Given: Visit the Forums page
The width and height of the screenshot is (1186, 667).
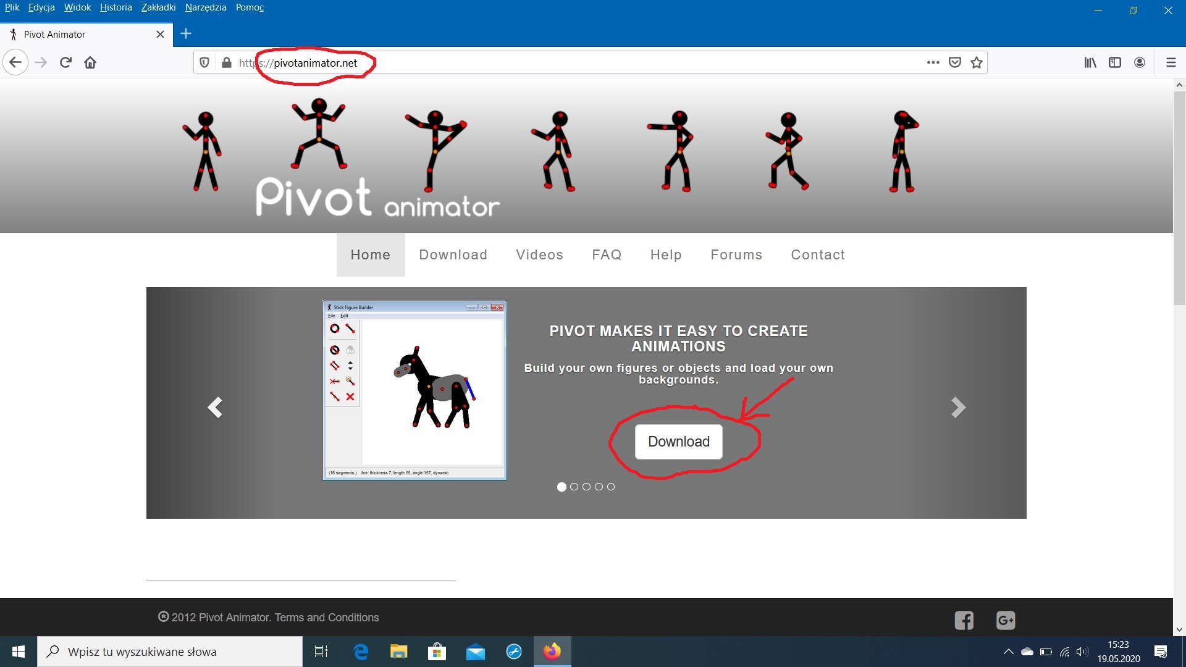Looking at the screenshot, I should [736, 254].
